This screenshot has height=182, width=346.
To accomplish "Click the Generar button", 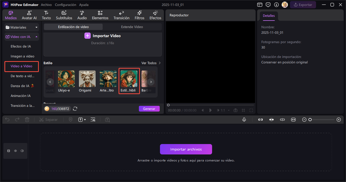I will point(149,109).
